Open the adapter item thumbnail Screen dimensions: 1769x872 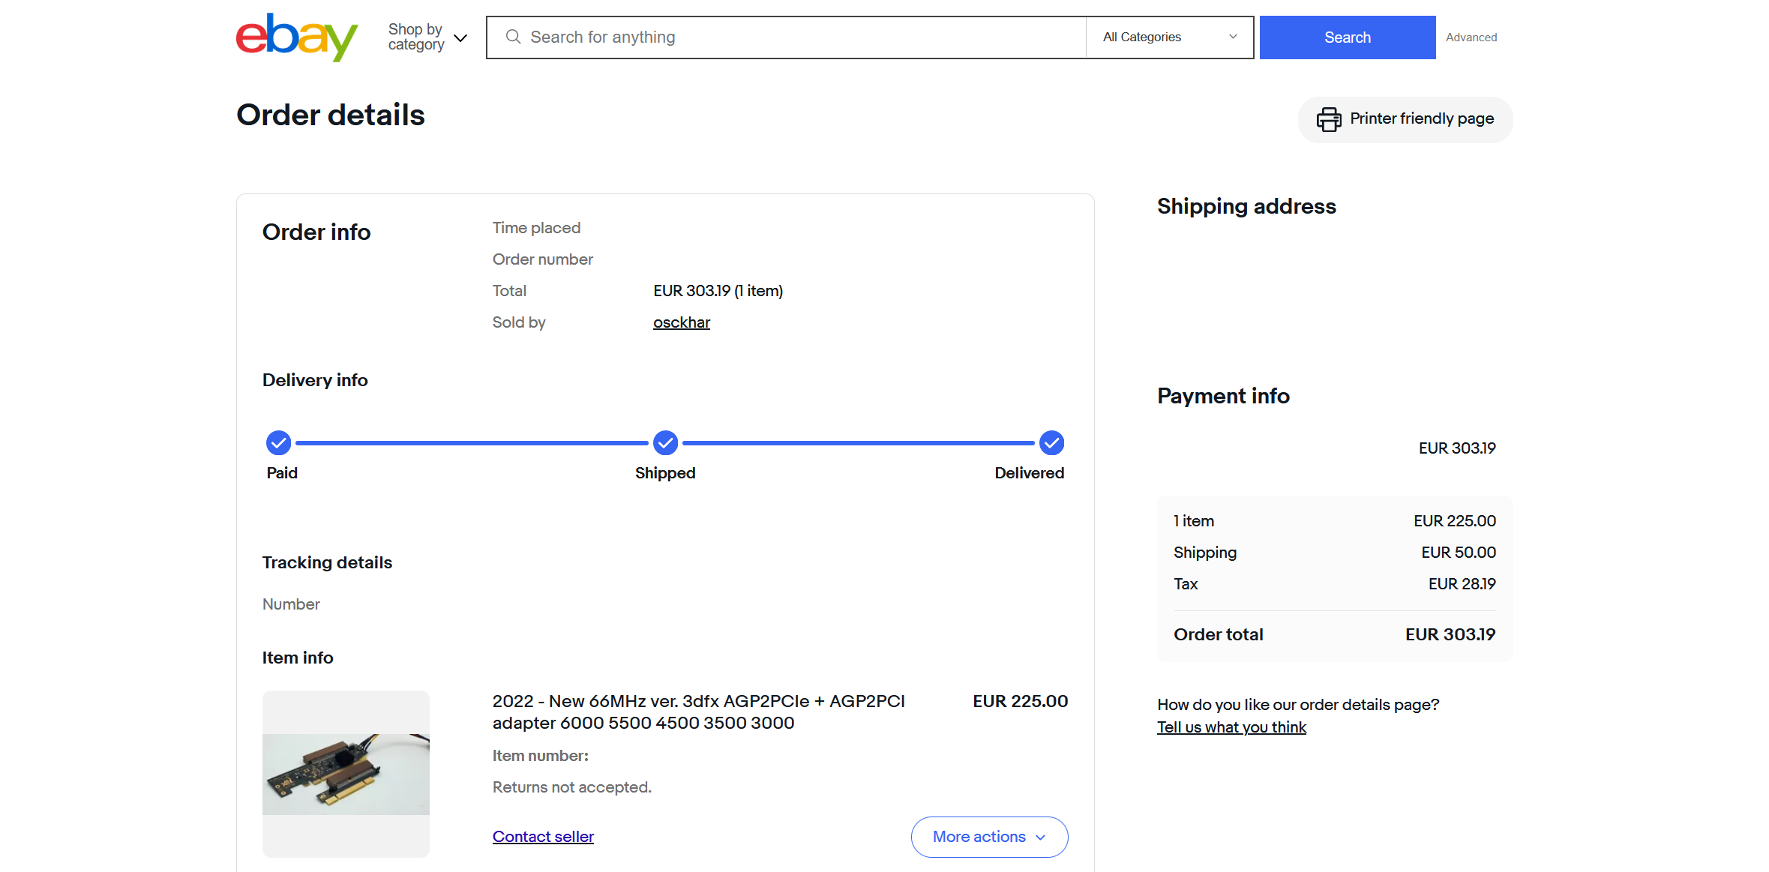coord(346,774)
